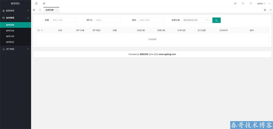Collapse the 秘密管理 sidebar menu
The image size is (273, 129).
(15, 18)
